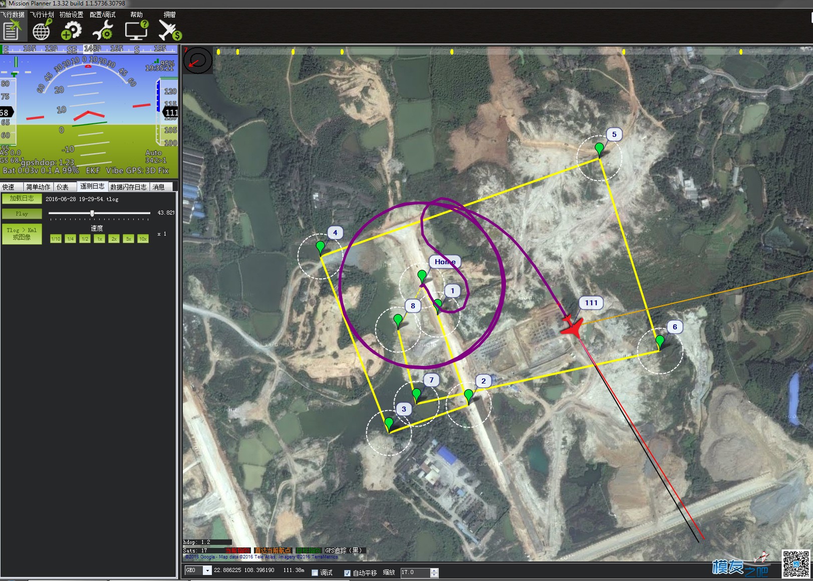Open the Flight Plan (飞行计划) globe icon
Viewport: 813px width, 581px height.
42,30
